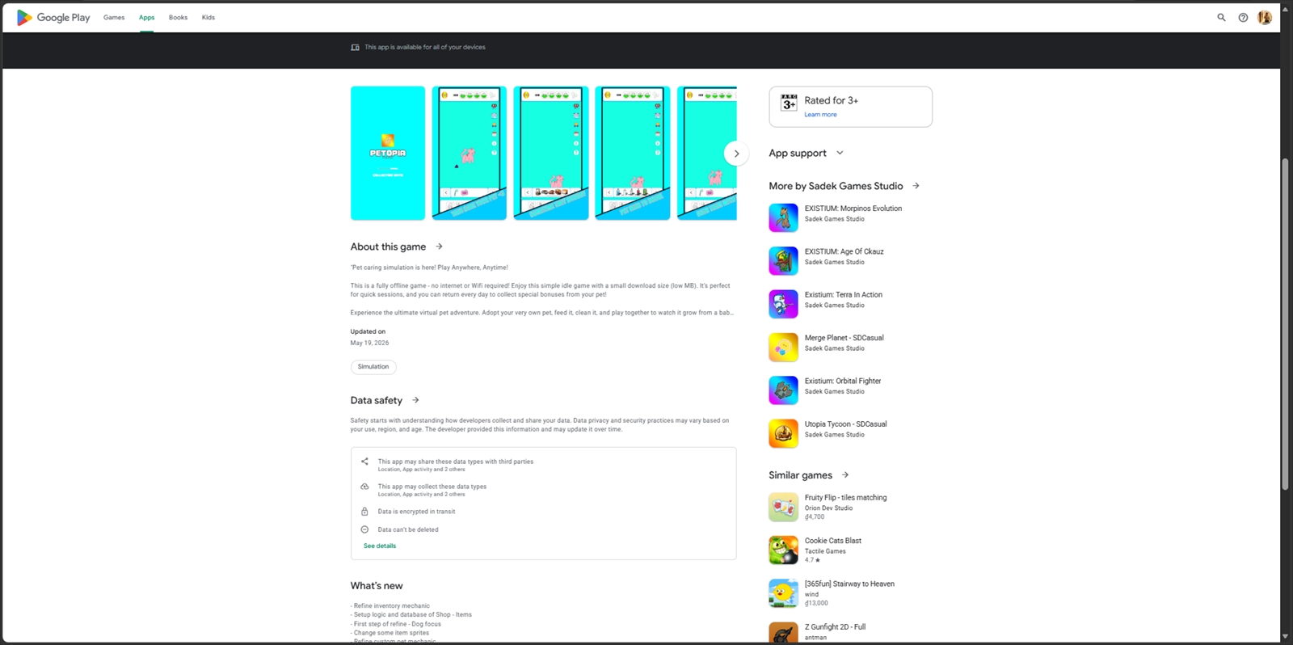1293x645 pixels.
Task: Open Fruity Flip - tiles matching title
Action: (x=845, y=498)
